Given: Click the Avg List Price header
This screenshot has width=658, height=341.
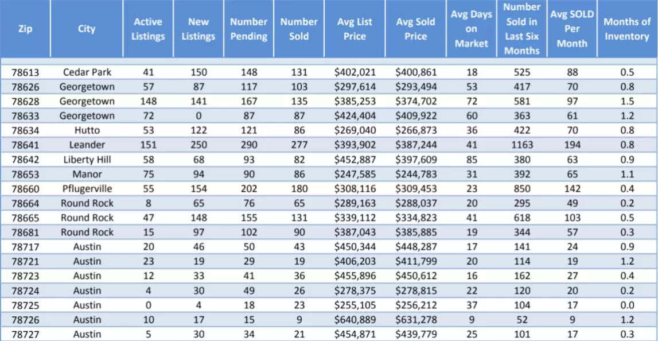Looking at the screenshot, I should coord(355,29).
